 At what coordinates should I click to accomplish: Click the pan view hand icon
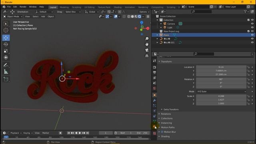[147, 44]
